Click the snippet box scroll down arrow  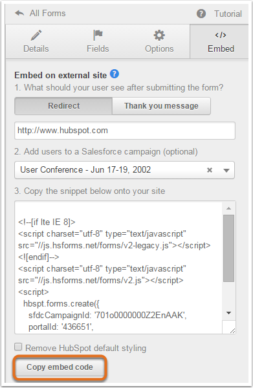[x=229, y=313]
